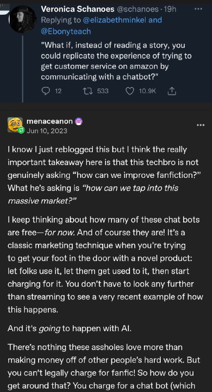The width and height of the screenshot is (212, 392).
Task: Click menaceanon's emoji avatar
Action: pyautogui.click(x=15, y=124)
